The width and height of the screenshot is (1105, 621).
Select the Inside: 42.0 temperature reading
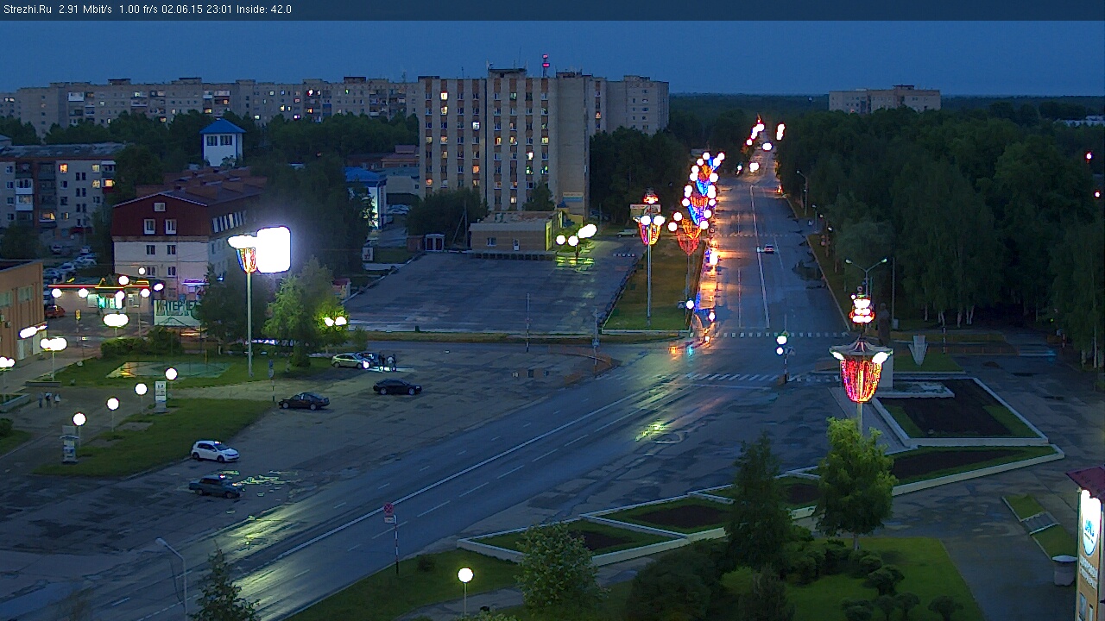264,9
